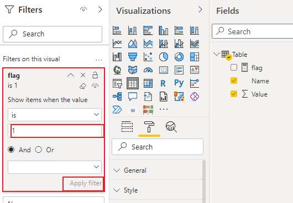
Task: Select the Area chart visual
Action: [133, 44]
